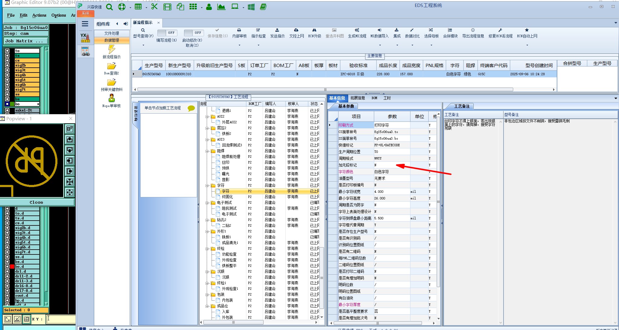
Task: Click the 导出流程信息 smiley icon
Action: click(473, 30)
